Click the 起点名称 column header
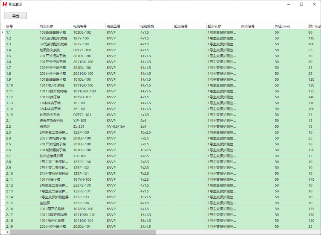 click(x=223, y=26)
